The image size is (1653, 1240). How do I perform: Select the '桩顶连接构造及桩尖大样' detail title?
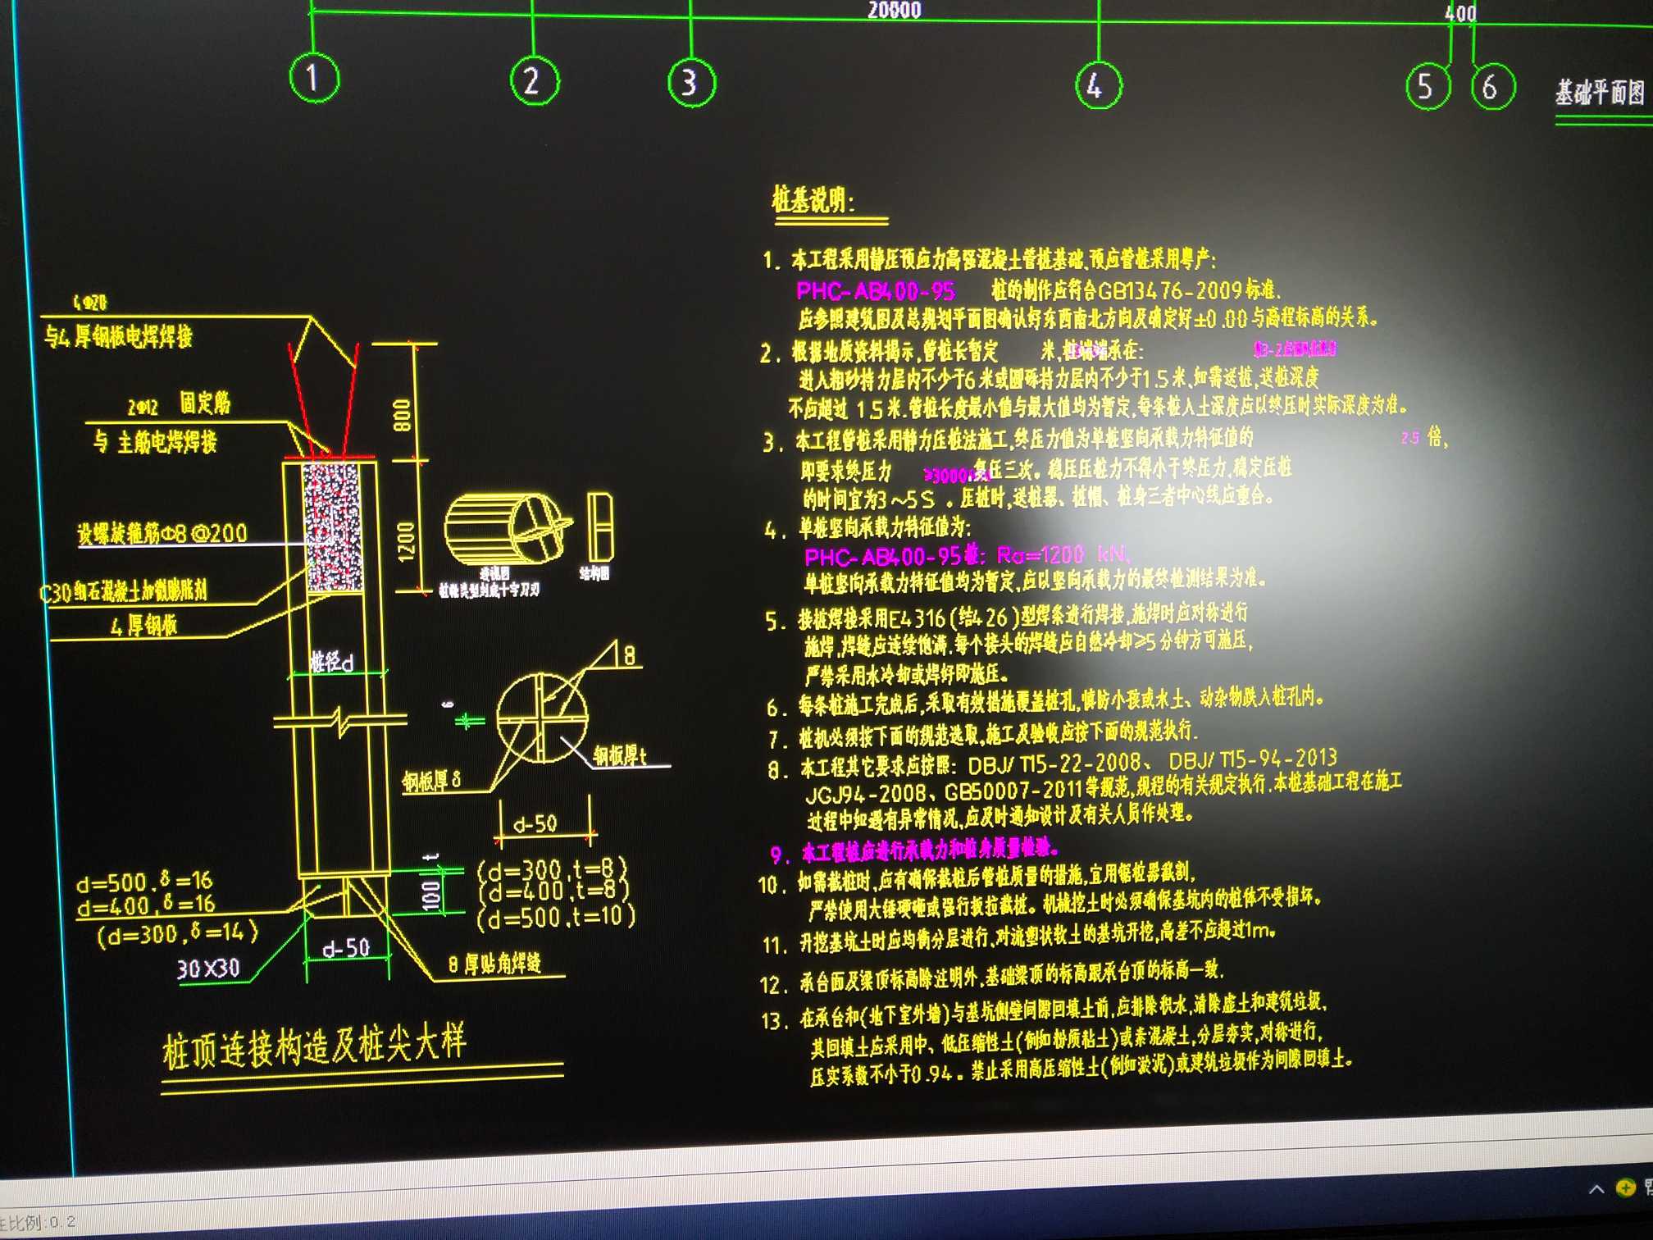[314, 1047]
